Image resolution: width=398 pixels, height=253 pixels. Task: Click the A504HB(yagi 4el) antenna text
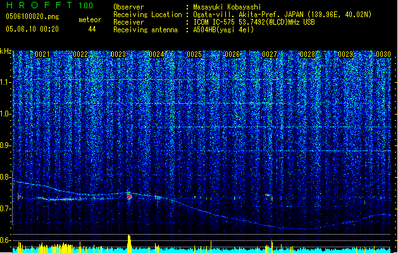click(x=223, y=30)
